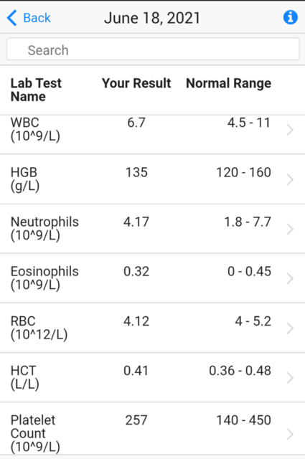The width and height of the screenshot is (305, 459).
Task: Select the RBC result value 4.12
Action: [136, 321]
